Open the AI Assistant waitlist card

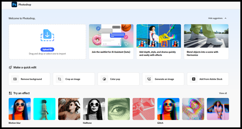click(111, 42)
